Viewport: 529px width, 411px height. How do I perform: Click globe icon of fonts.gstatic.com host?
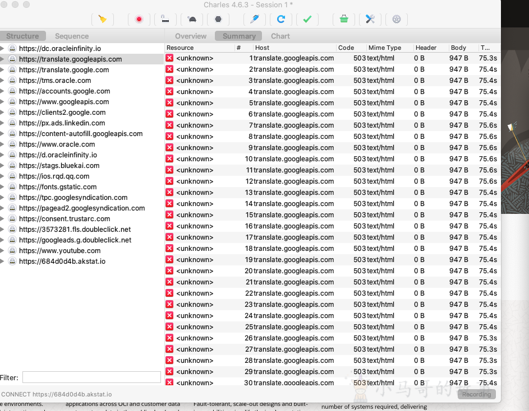click(12, 186)
